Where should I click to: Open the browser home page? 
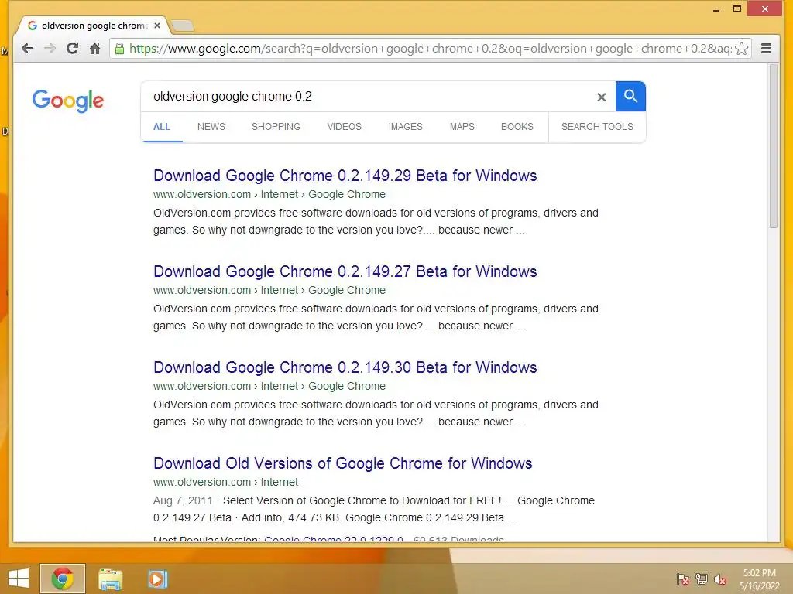(94, 49)
